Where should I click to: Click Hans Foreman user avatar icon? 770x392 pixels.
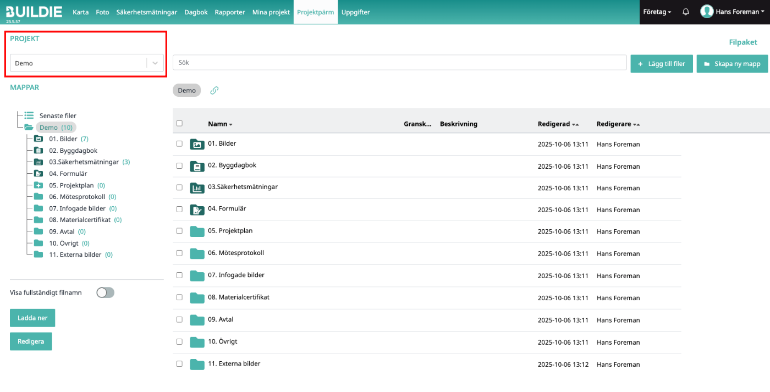(707, 12)
